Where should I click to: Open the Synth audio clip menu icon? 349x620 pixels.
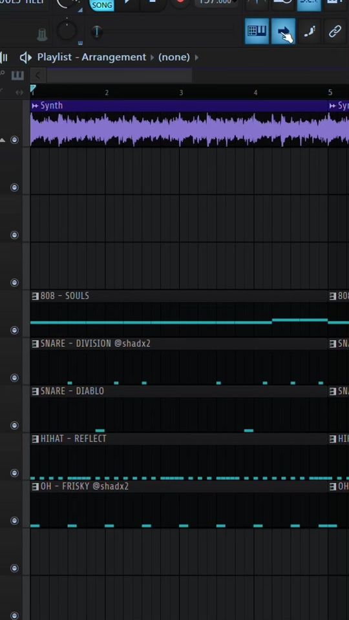point(35,105)
